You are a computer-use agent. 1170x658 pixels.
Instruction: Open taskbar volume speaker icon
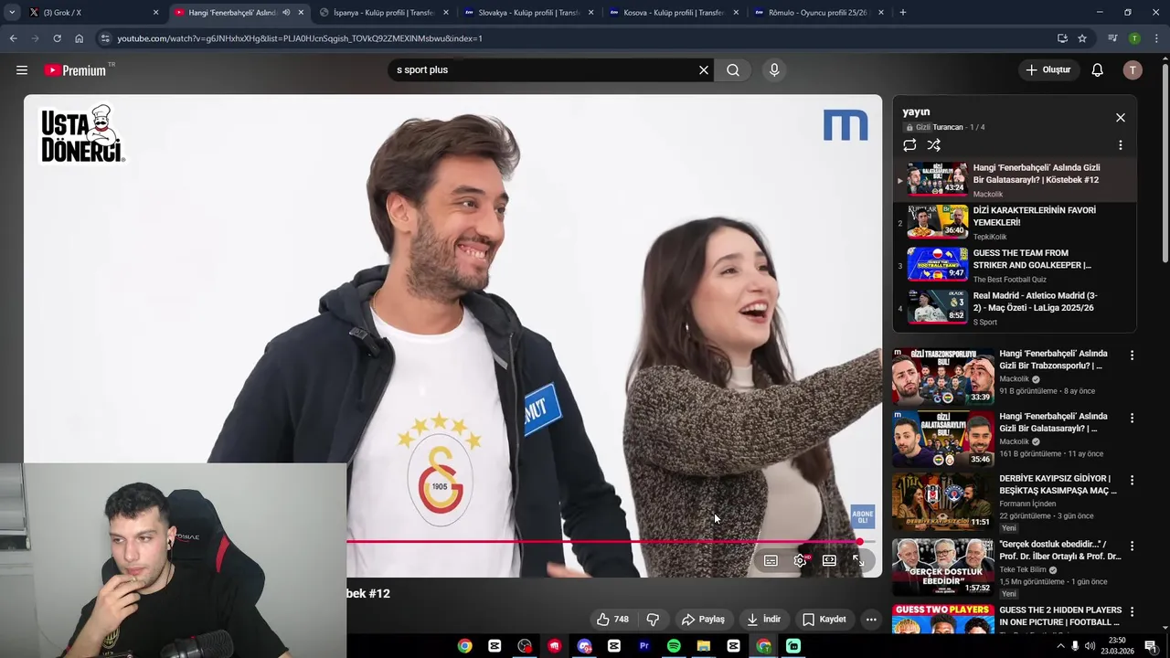(x=1091, y=646)
